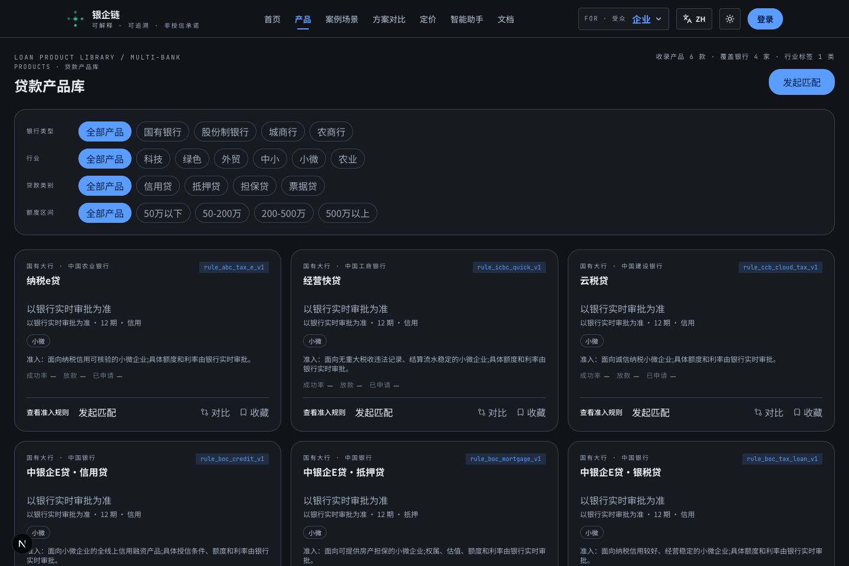Click the 经营快贷 product title
This screenshot has width=849, height=566.
(322, 281)
